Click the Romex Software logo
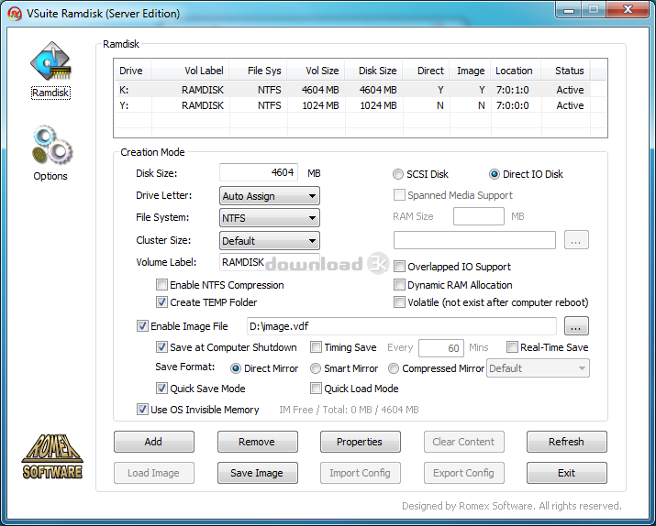Viewport: 656px width, 526px height. coord(52,455)
